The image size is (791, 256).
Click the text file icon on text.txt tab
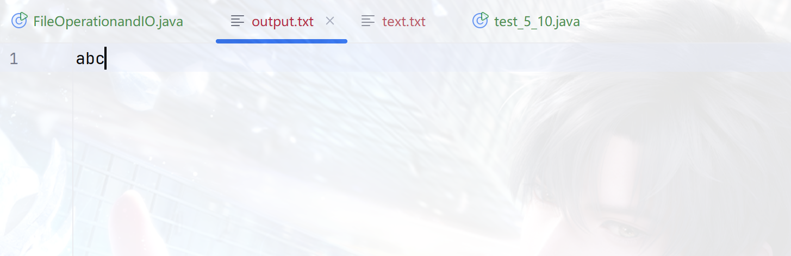point(368,21)
